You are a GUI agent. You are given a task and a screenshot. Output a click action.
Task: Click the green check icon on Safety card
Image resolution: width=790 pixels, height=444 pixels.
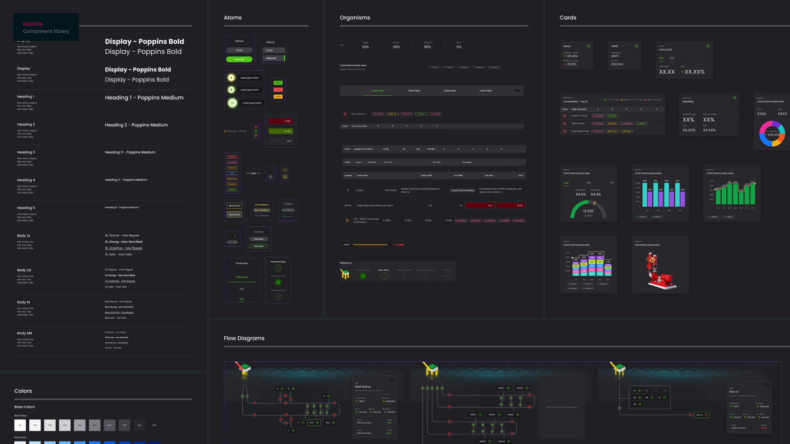pos(588,46)
